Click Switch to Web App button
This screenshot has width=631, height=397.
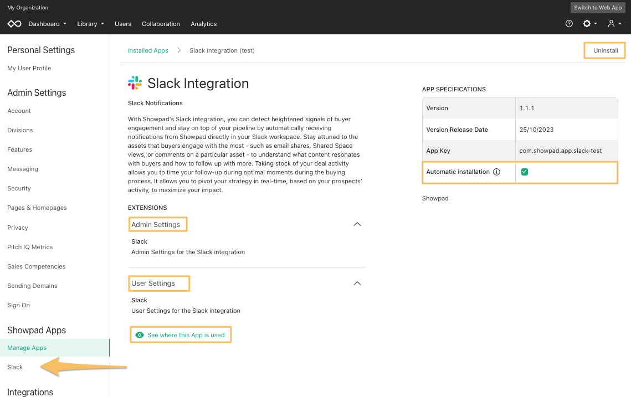598,8
